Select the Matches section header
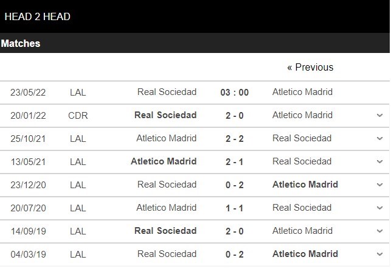The height and width of the screenshot is (271, 391). pyautogui.click(x=21, y=44)
